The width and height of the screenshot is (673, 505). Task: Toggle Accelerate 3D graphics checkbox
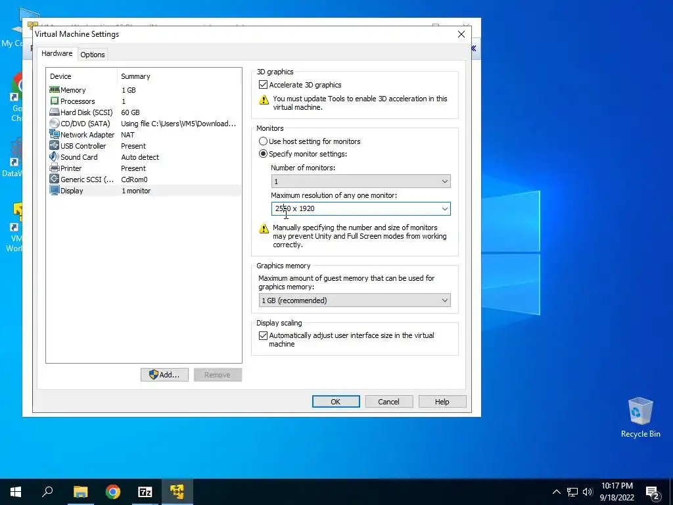(263, 85)
